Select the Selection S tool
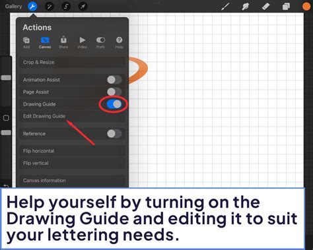 pyautogui.click(x=66, y=7)
